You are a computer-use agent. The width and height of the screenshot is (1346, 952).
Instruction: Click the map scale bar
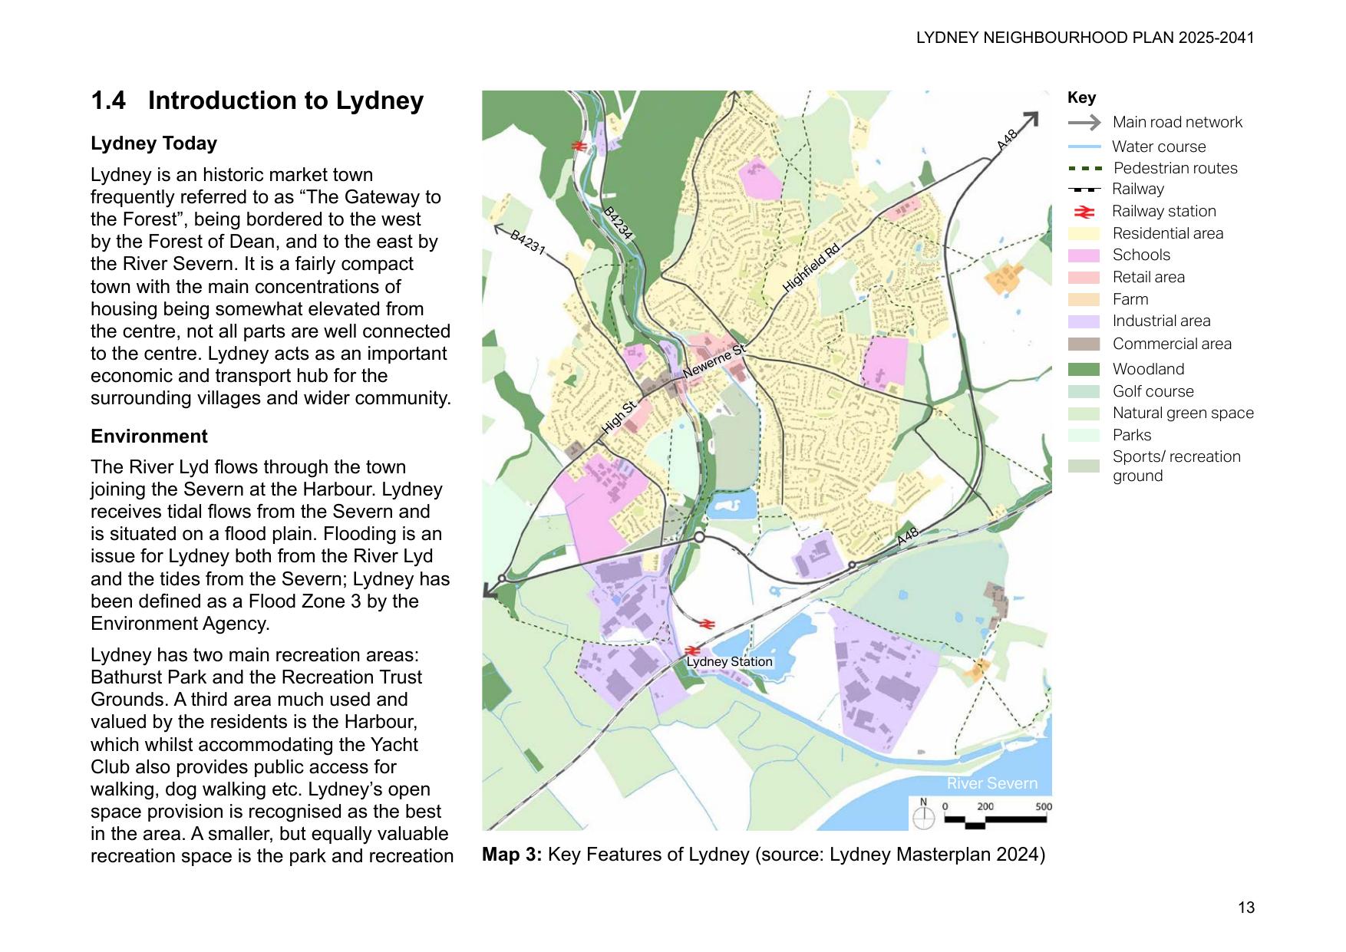tap(995, 820)
